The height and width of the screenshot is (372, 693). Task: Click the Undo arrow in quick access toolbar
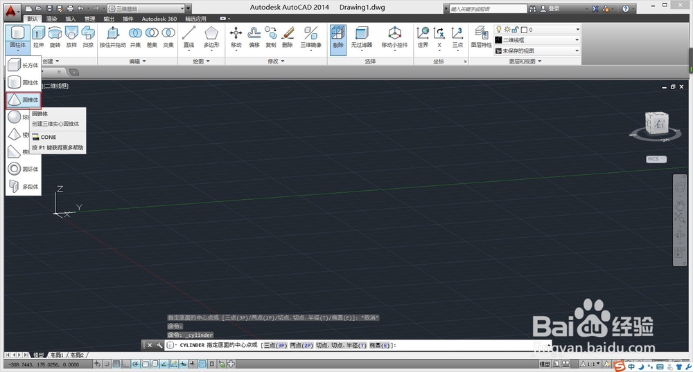tap(80, 8)
